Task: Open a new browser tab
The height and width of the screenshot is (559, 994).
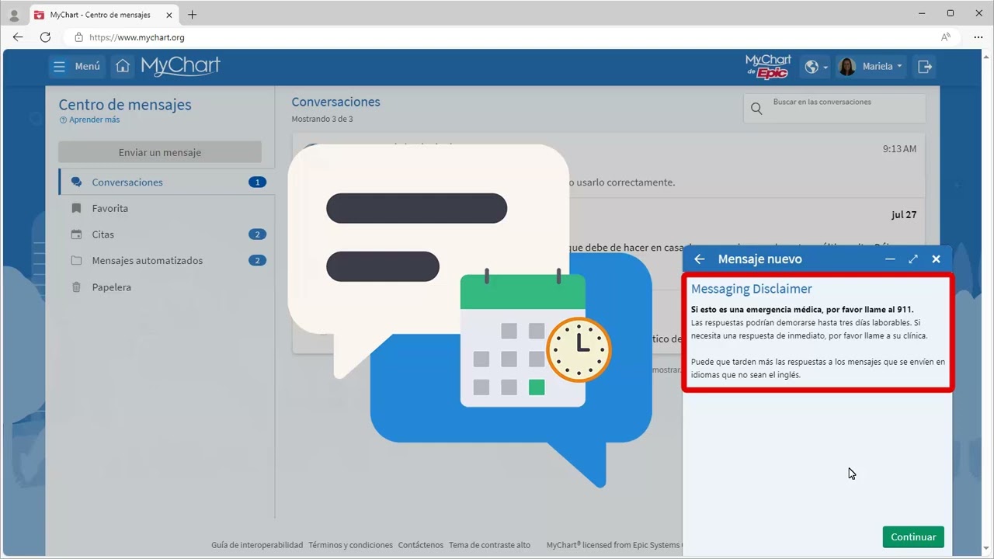Action: (193, 15)
